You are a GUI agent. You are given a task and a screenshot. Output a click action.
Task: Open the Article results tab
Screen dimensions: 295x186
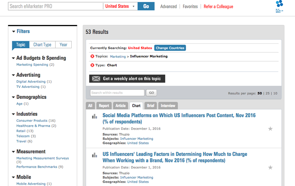[x=120, y=105]
